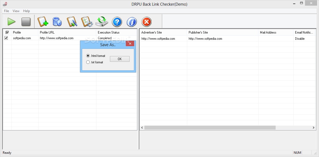Select the softpedia.com profile name cell
The width and height of the screenshot is (319, 157).
click(x=25, y=38)
